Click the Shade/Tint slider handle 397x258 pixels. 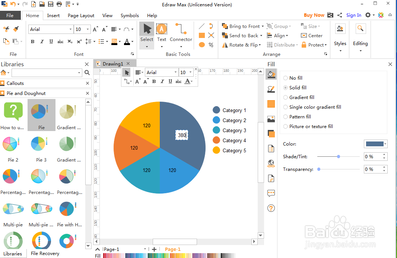(339, 156)
